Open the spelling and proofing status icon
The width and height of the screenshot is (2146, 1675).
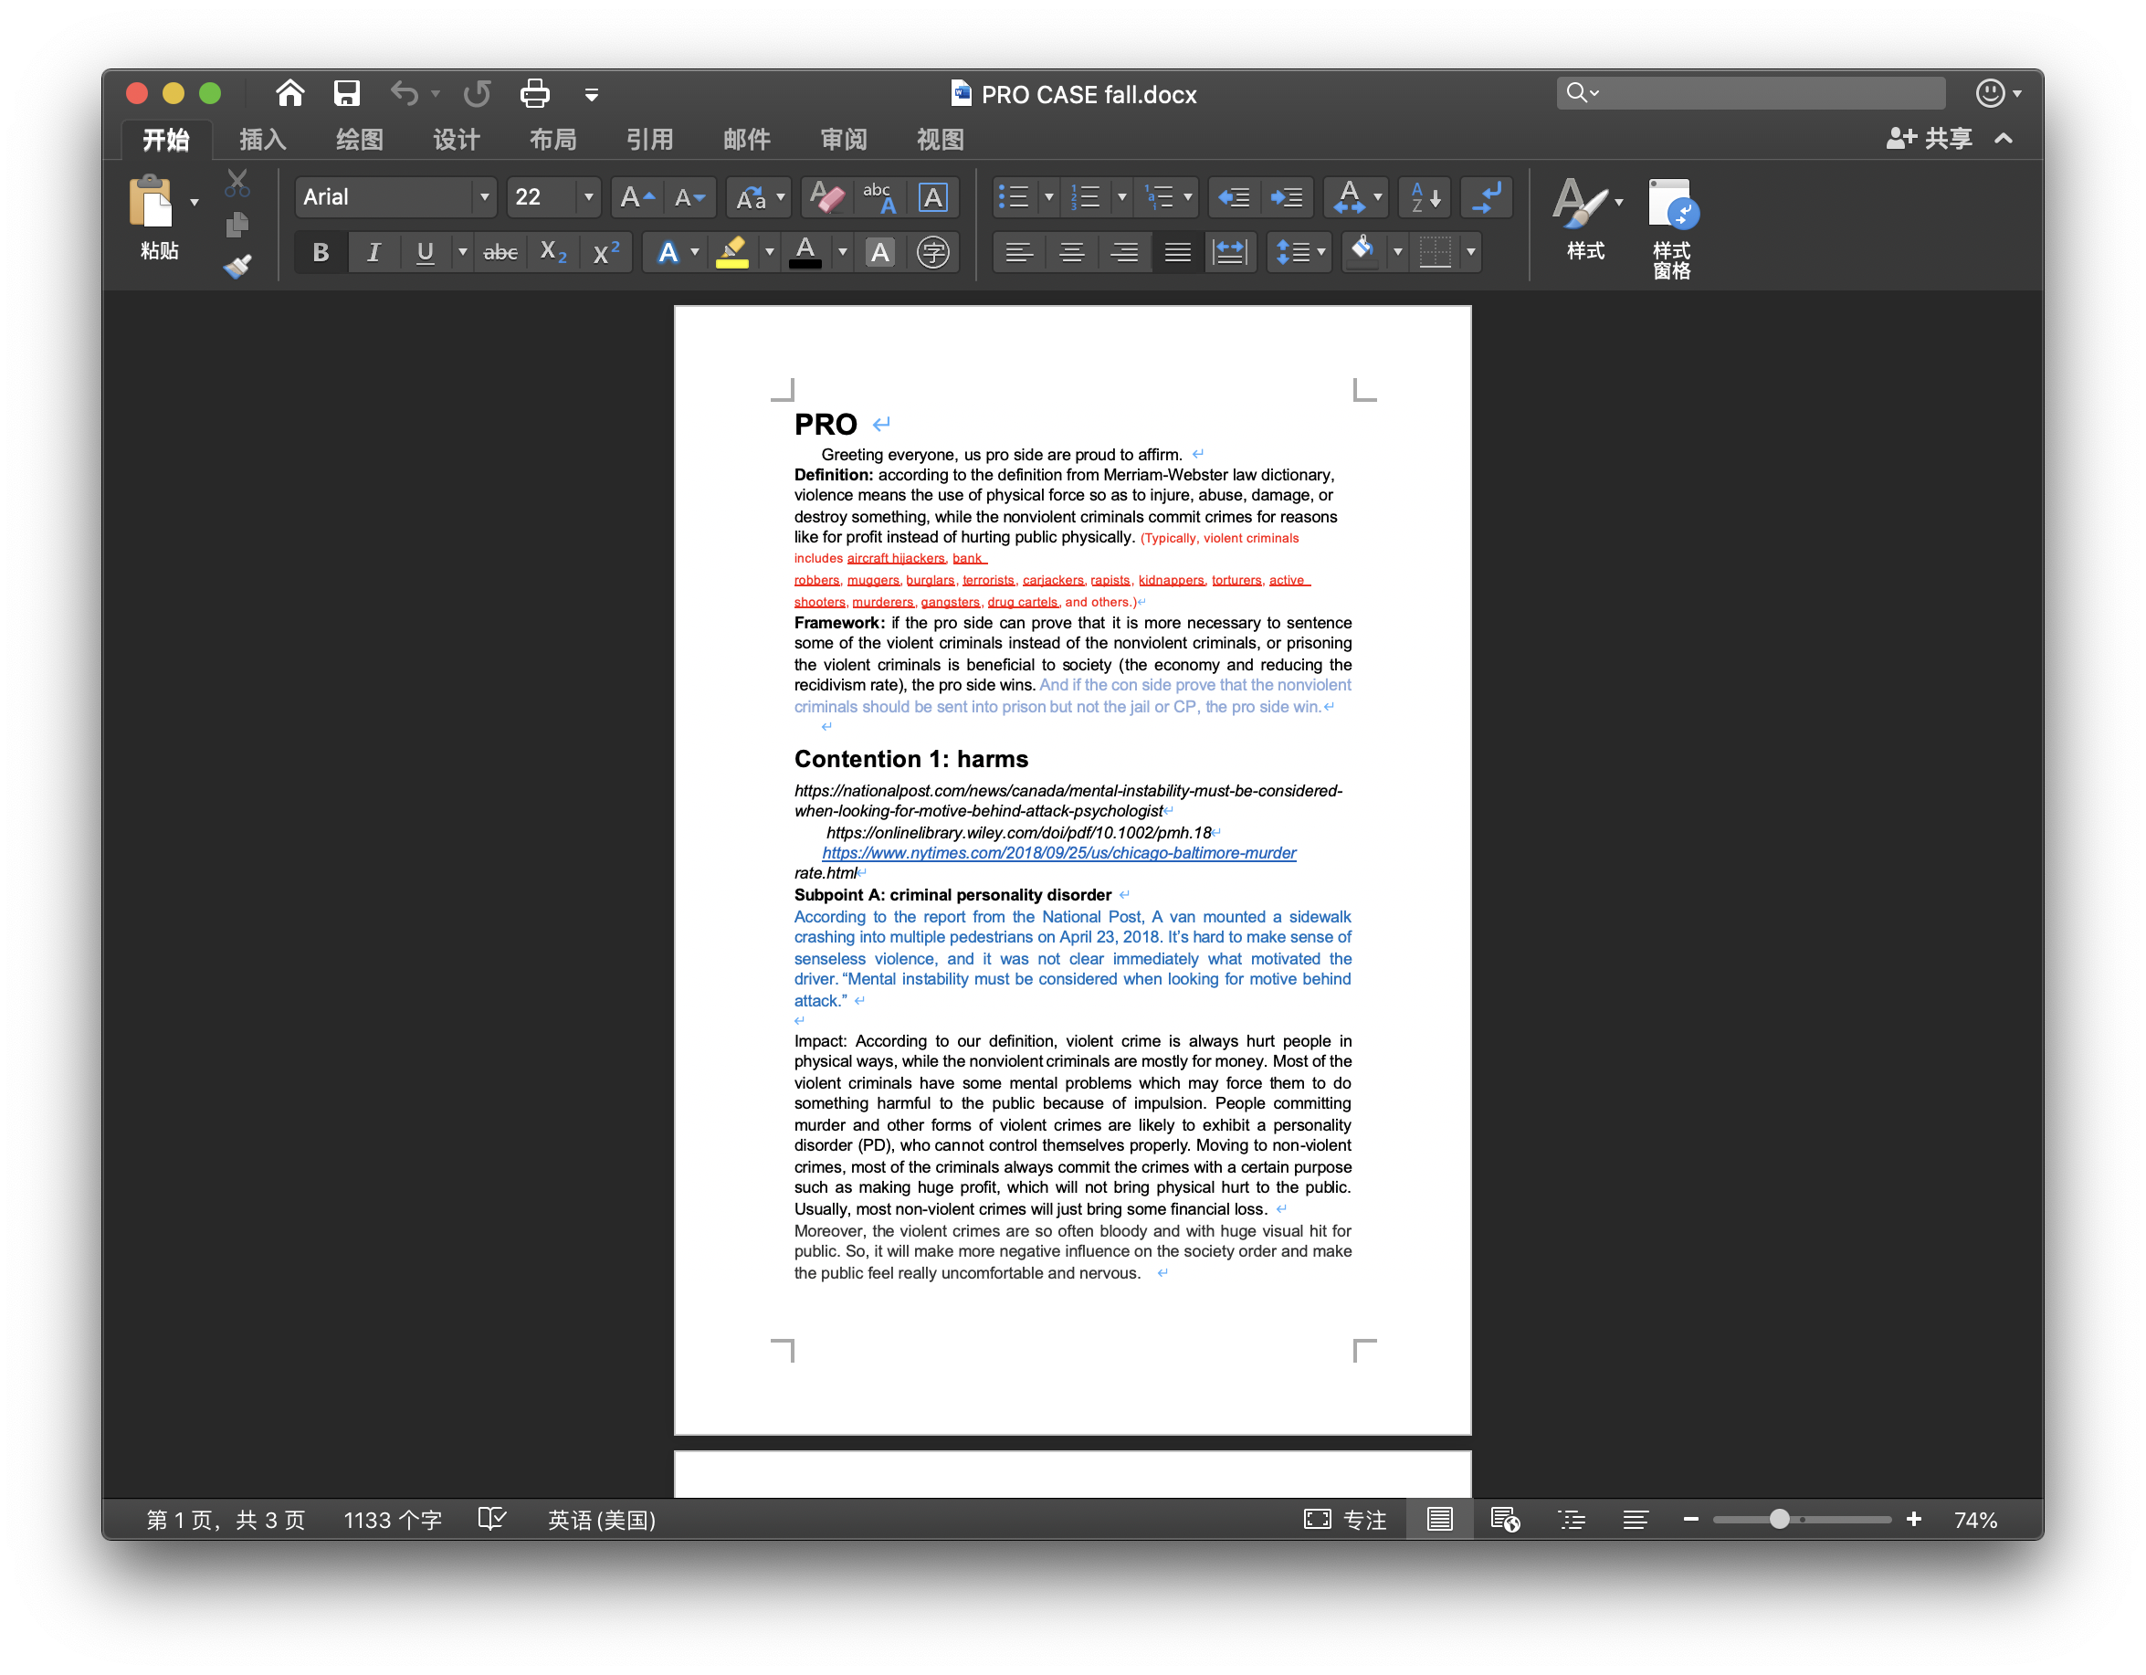click(x=491, y=1520)
